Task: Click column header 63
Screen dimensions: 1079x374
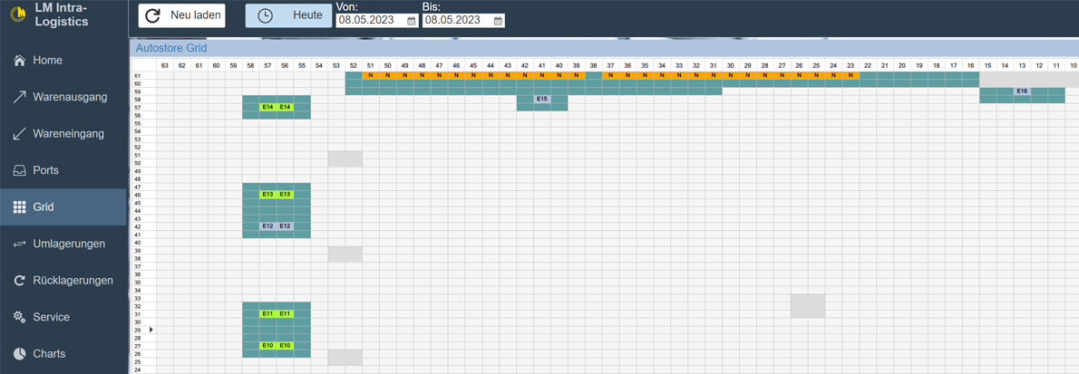Action: tap(165, 65)
